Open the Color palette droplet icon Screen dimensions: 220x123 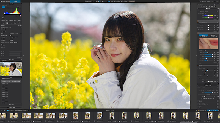coord(204,6)
